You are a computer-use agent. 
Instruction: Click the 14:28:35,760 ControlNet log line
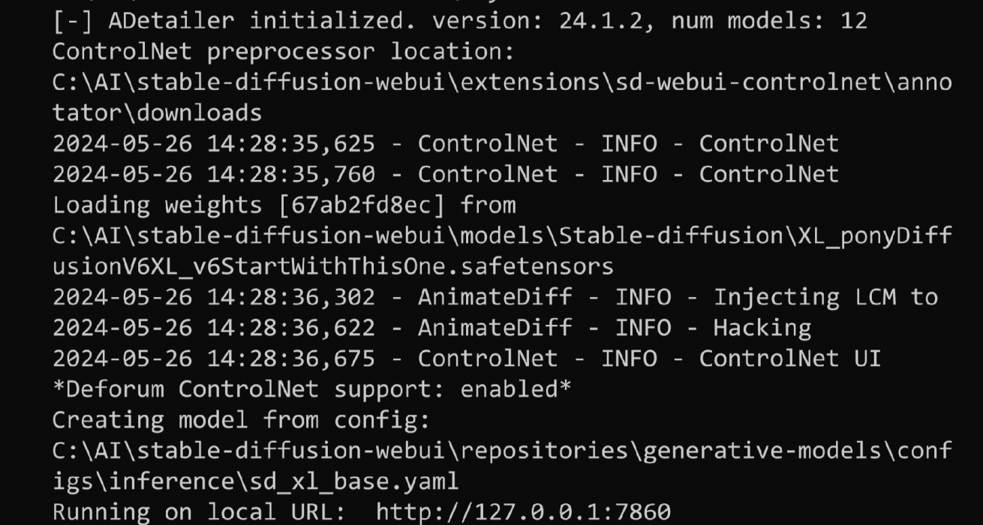point(445,174)
